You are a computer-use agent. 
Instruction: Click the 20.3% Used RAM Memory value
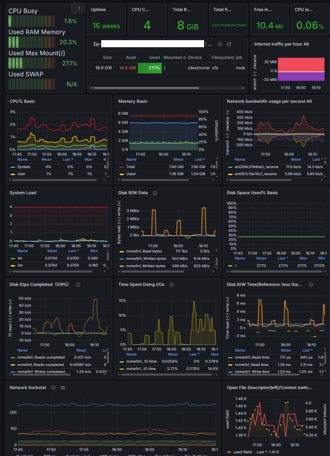click(68, 42)
